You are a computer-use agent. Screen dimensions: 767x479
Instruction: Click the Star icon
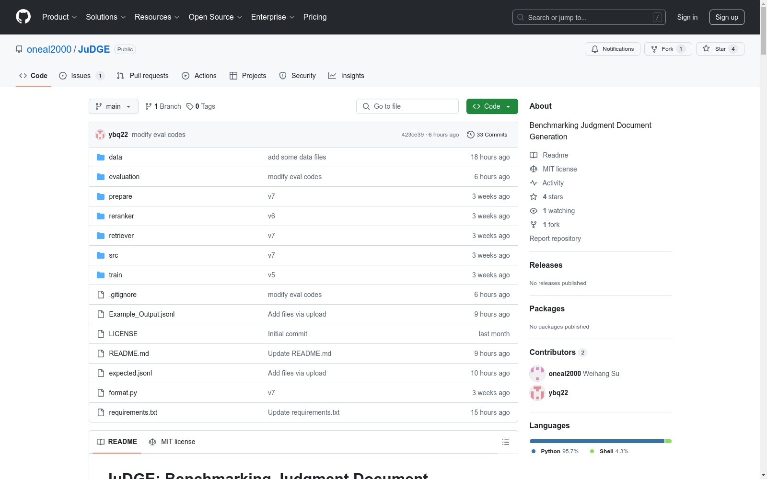point(706,48)
